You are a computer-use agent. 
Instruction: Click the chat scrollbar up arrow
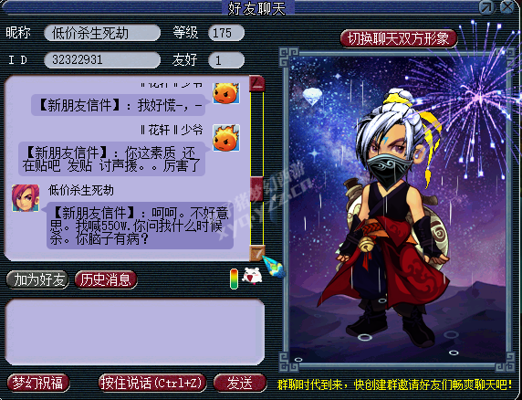click(257, 83)
